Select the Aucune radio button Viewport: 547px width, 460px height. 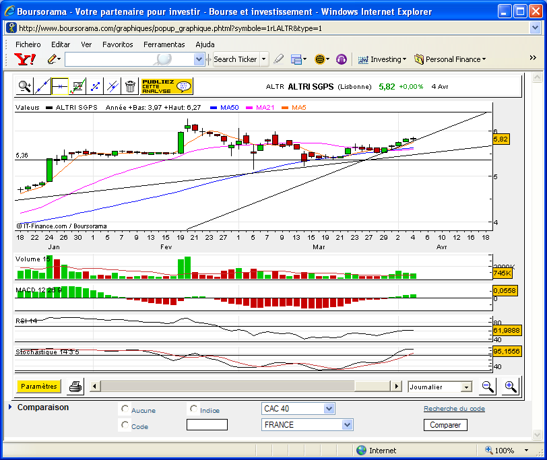125,408
